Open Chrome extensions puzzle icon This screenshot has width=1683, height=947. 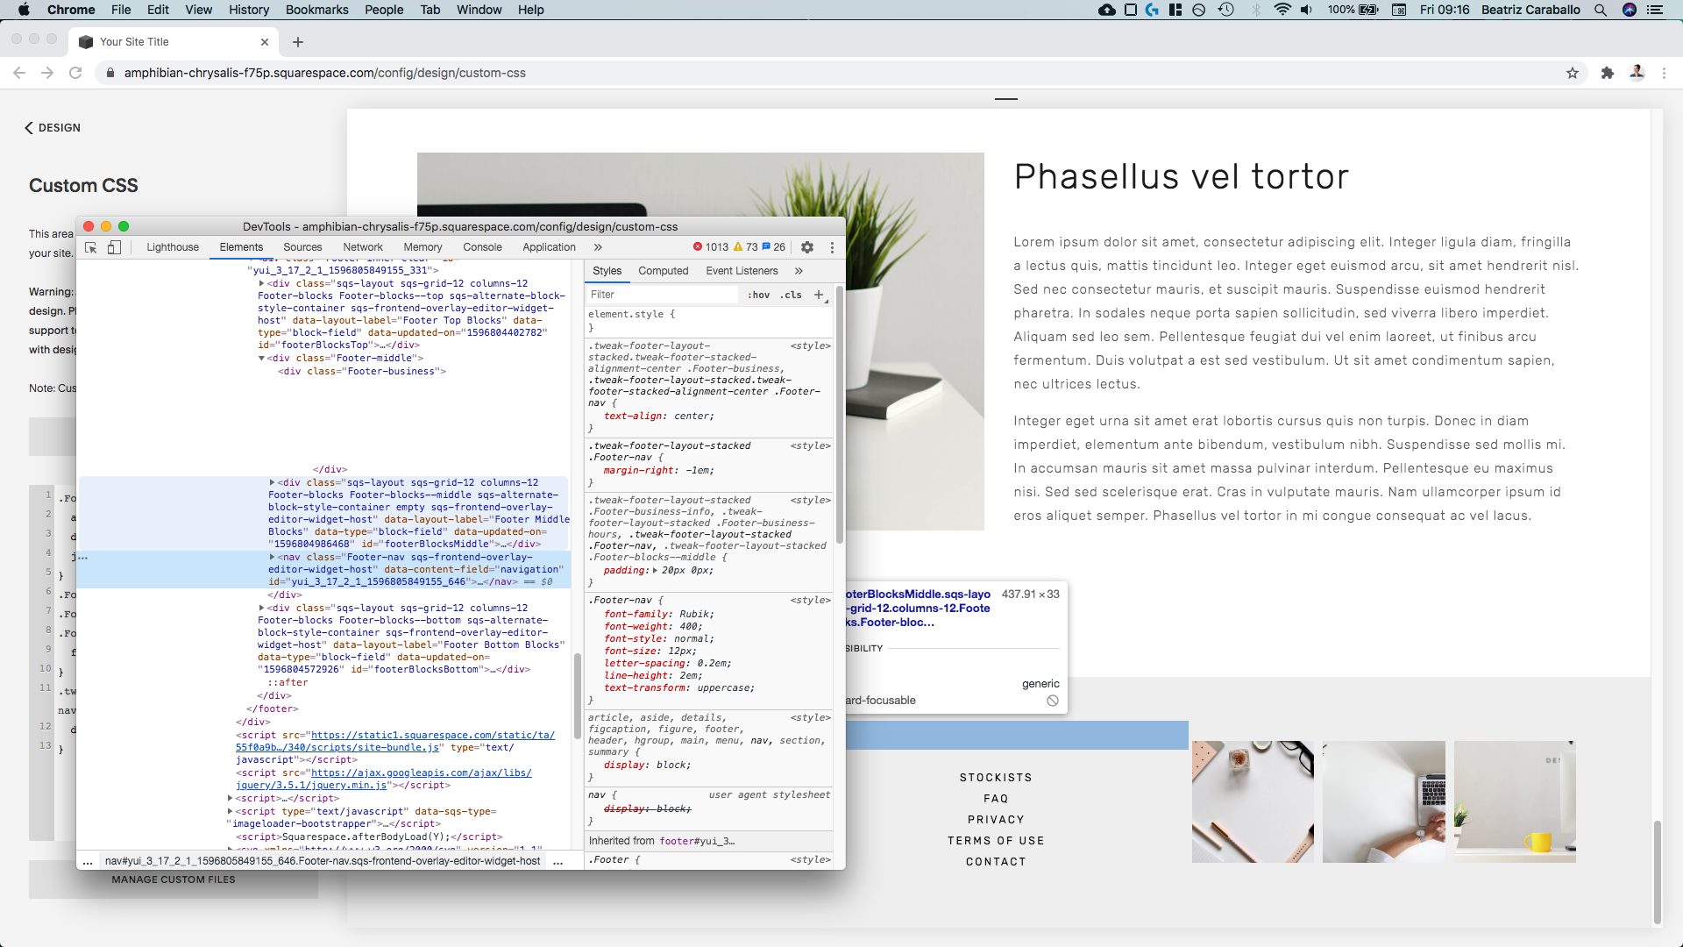(x=1607, y=73)
